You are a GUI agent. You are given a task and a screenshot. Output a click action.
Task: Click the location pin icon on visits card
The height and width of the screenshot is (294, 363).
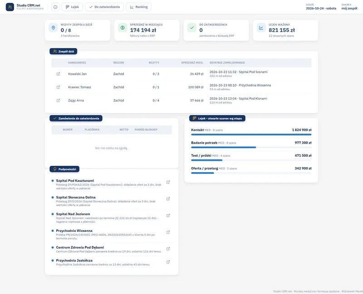pos(53,28)
